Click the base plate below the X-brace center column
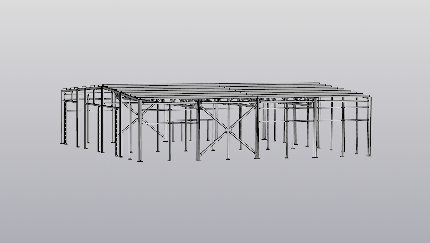The height and width of the screenshot is (243, 430). pos(228,159)
